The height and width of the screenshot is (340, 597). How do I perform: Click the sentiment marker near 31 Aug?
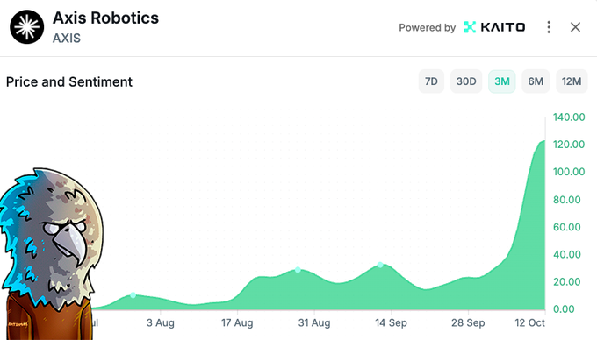coord(298,270)
